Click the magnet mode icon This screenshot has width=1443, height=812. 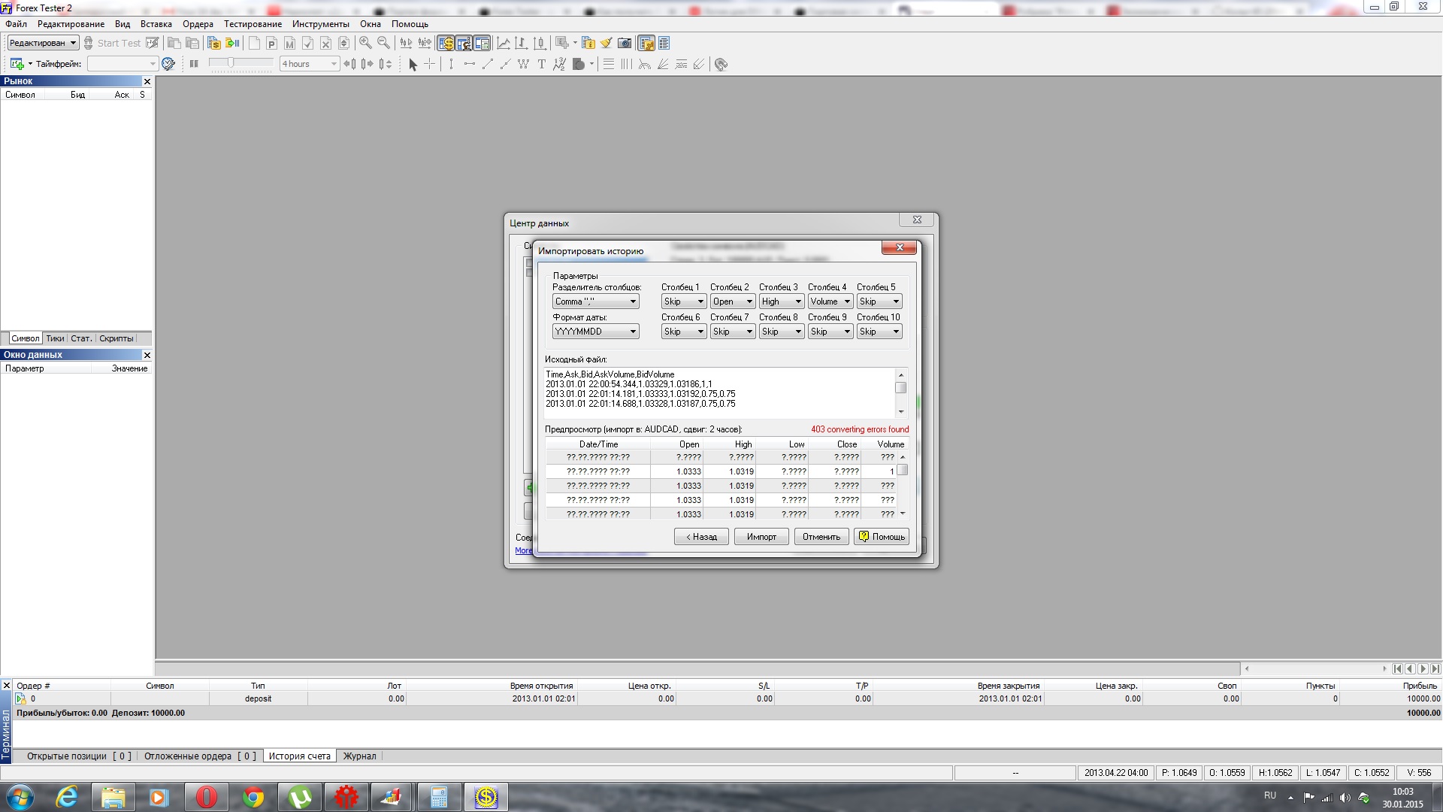(x=721, y=65)
